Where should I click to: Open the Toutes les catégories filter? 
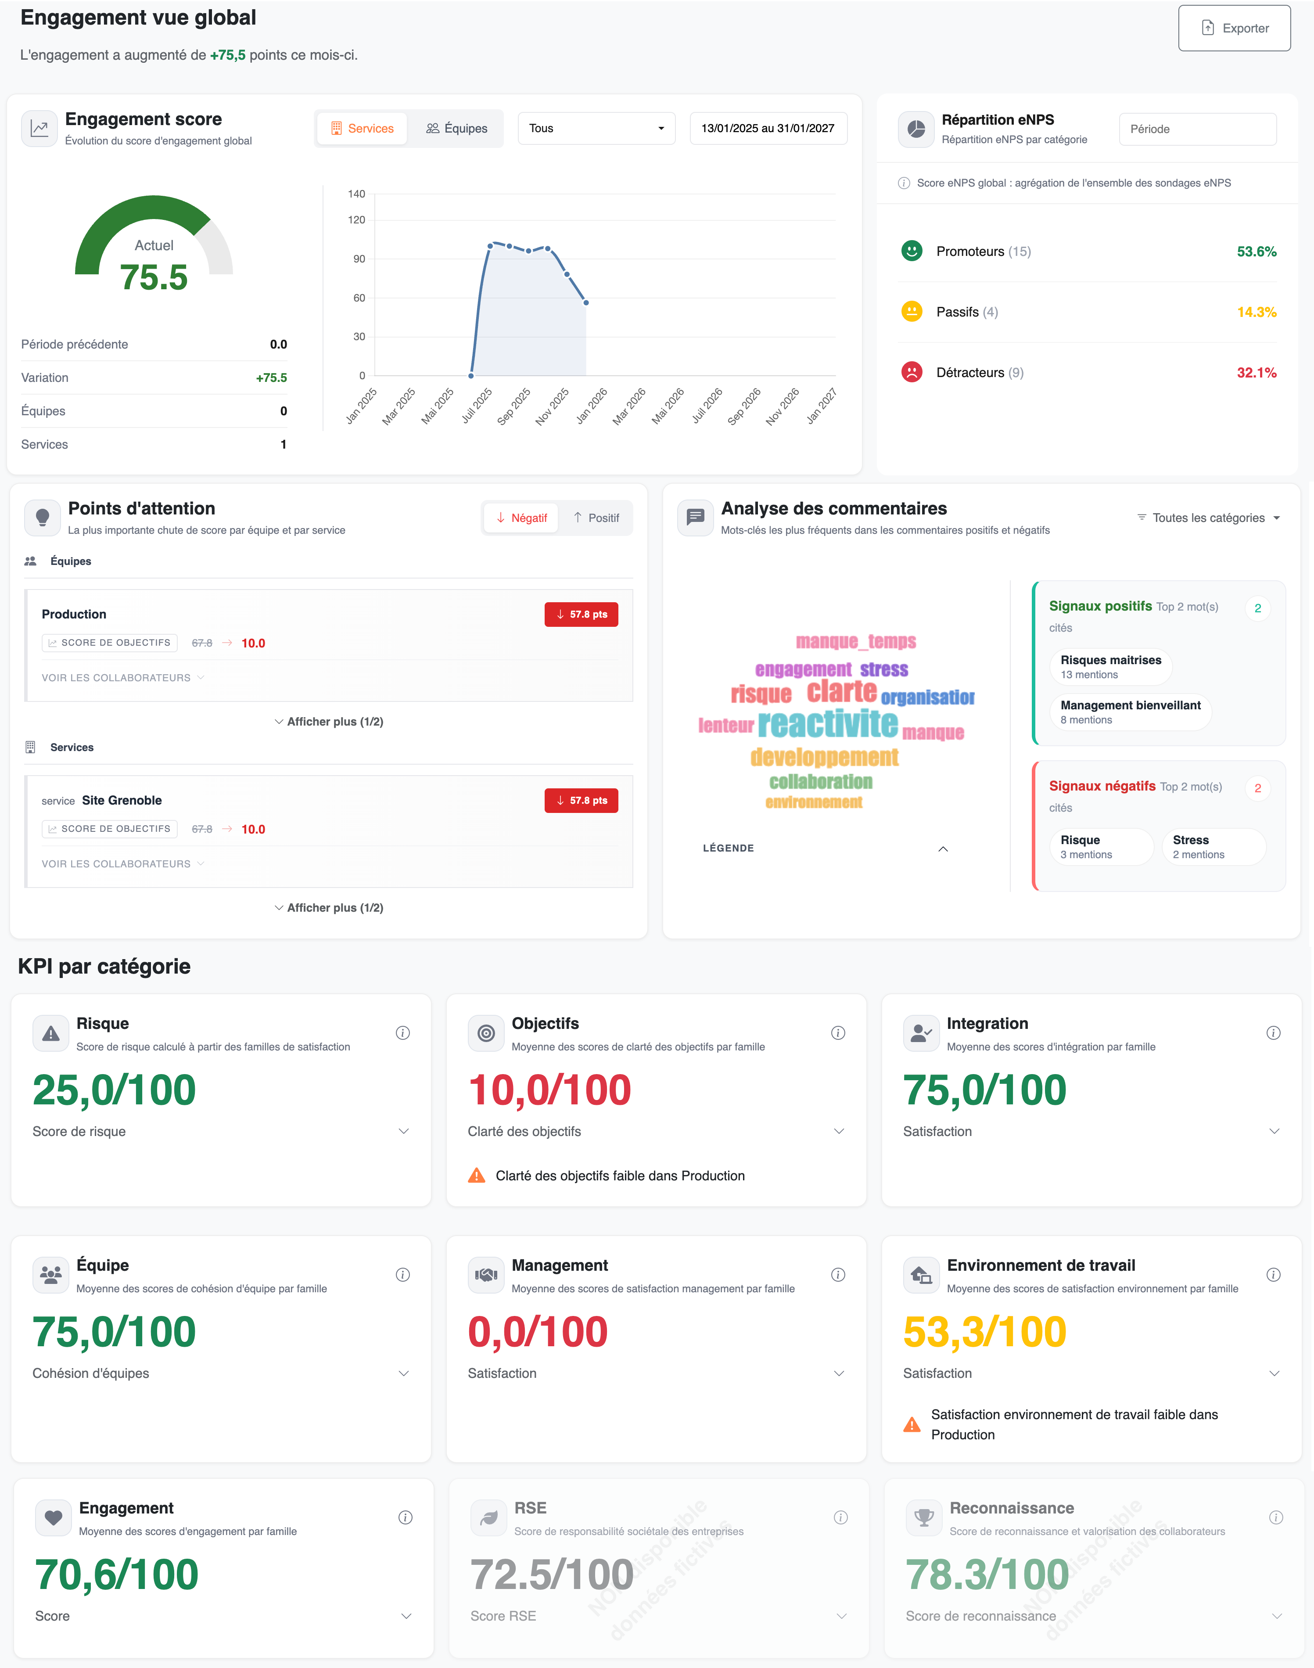point(1208,518)
